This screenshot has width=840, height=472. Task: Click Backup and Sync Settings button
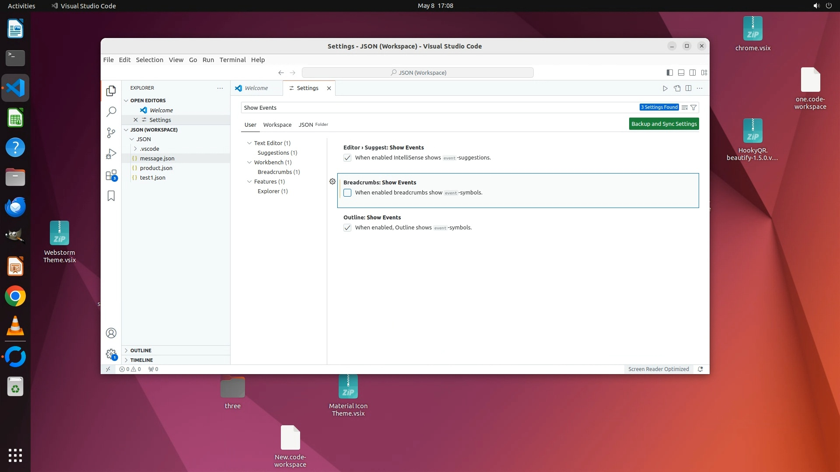tap(664, 124)
